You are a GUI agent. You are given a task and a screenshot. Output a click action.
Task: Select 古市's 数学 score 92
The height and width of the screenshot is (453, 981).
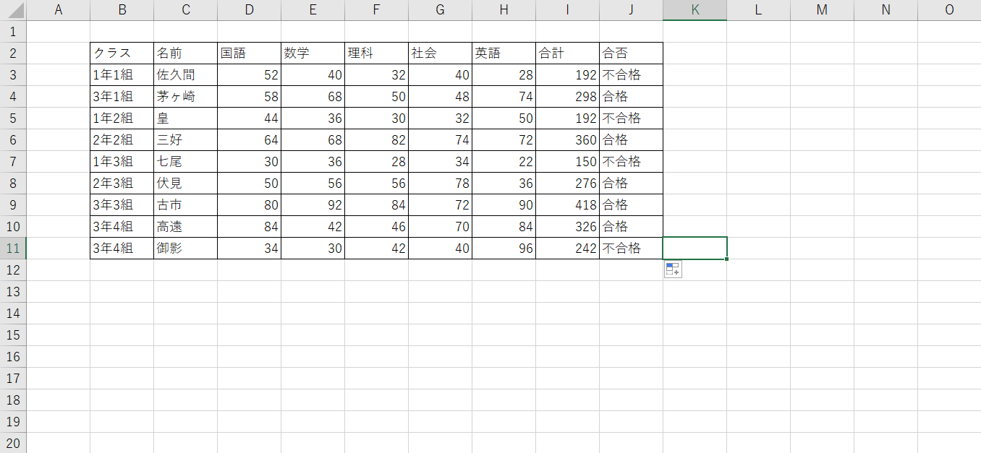313,205
